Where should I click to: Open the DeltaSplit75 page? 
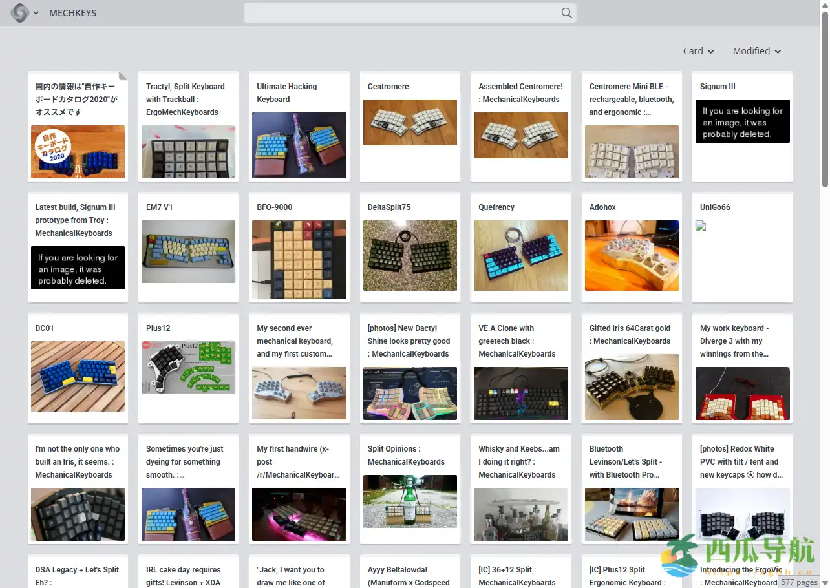coord(410,247)
